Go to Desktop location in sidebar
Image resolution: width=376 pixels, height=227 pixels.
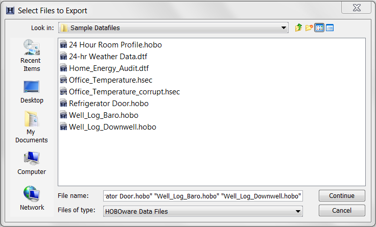[x=32, y=92]
